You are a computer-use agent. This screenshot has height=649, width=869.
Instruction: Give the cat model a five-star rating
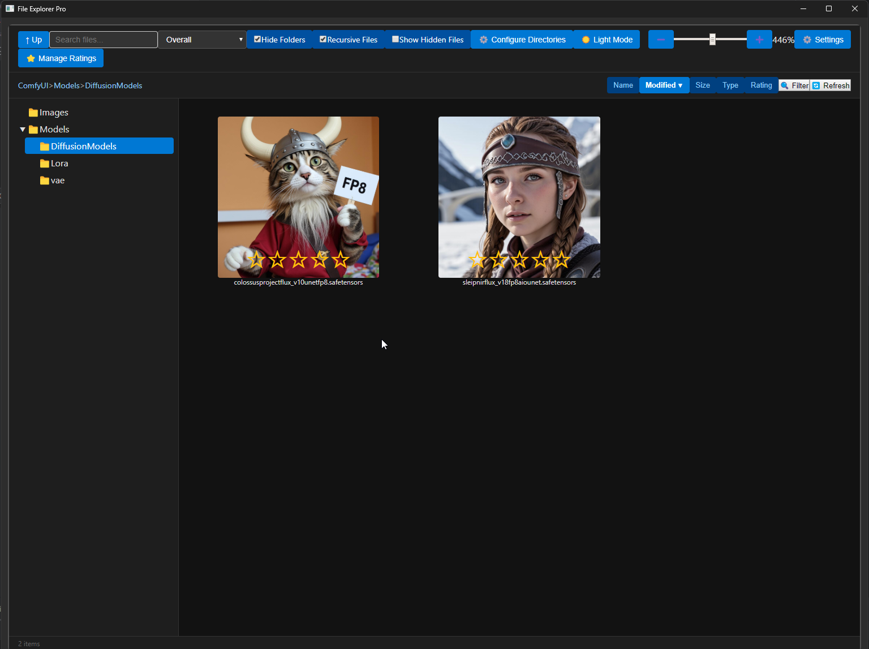click(341, 260)
